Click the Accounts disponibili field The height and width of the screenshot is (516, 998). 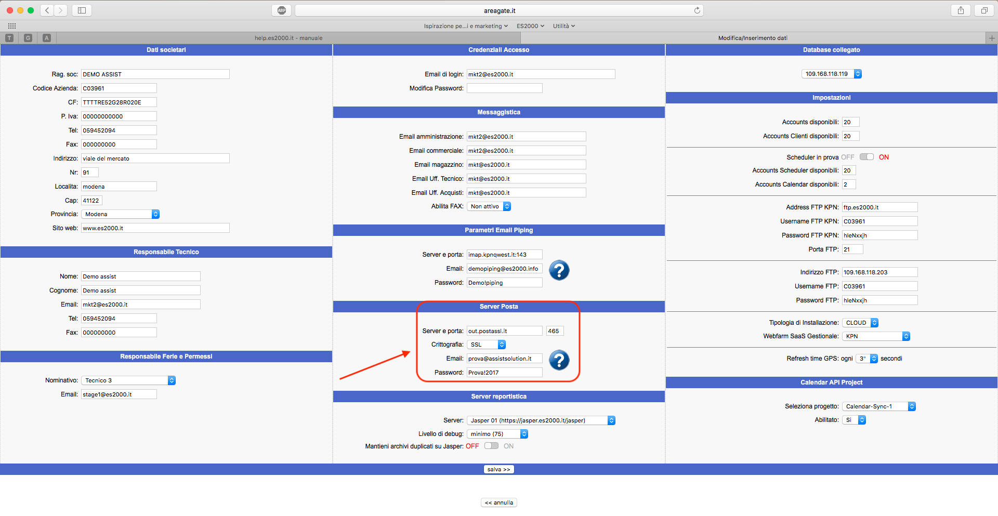point(851,122)
